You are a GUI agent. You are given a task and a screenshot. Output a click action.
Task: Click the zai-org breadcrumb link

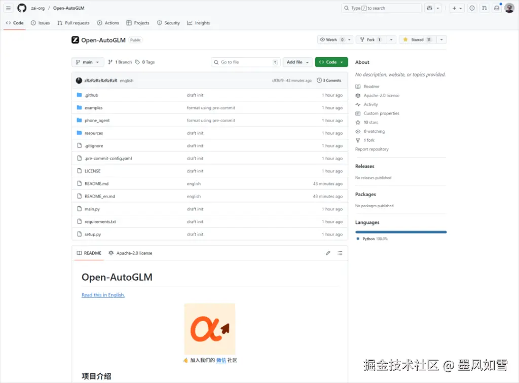[x=38, y=8]
